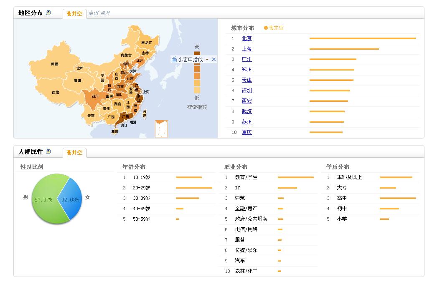Click the TV icon of 小窗口播放
The height and width of the screenshot is (287, 432).
(174, 59)
